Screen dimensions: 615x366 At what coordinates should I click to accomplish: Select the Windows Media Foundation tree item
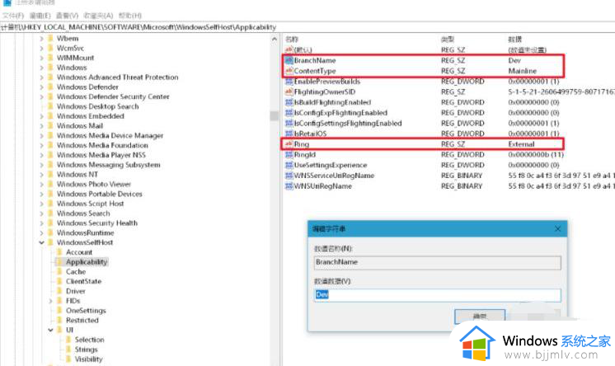(102, 145)
